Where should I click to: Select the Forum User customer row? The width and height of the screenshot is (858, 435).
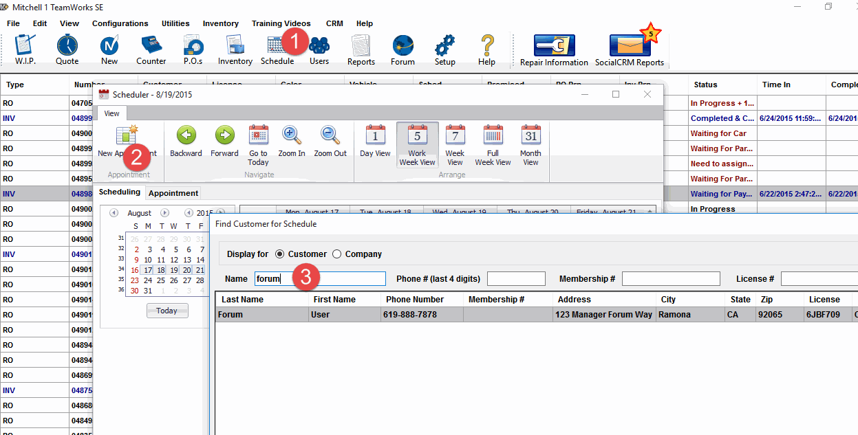click(537, 315)
